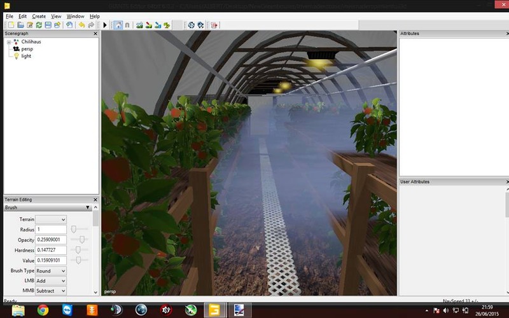509x318 pixels.
Task: Open the Terrain dropdown
Action: [x=51, y=219]
